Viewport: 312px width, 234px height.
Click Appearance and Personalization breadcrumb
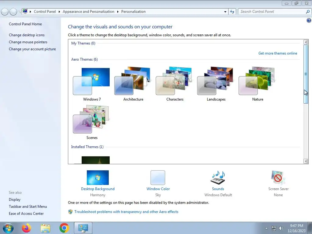point(89,12)
